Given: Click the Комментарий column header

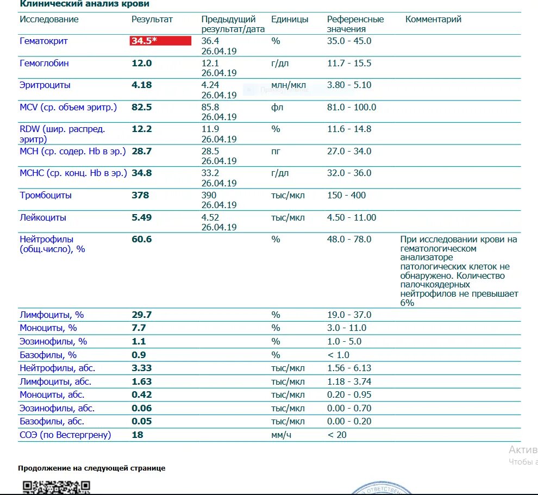Looking at the screenshot, I should pyautogui.click(x=433, y=19).
